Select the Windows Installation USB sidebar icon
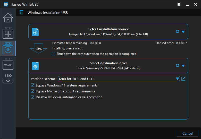This screenshot has width=201, height=139. pos(8,48)
